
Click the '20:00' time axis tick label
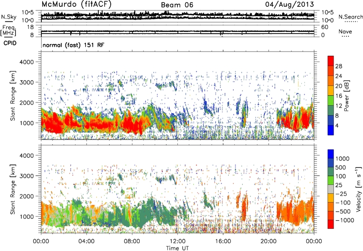(268, 241)
